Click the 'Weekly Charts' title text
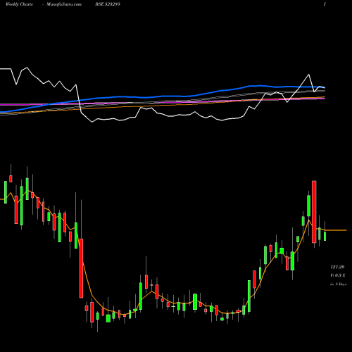352x352 pixels. pos(19,4)
